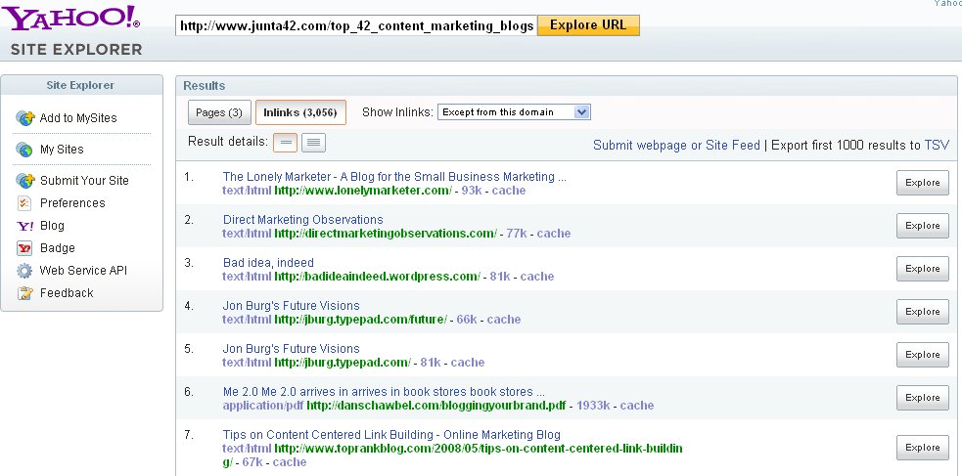Click the lonelymarketer.com URL
962x476 pixels.
coord(363,191)
